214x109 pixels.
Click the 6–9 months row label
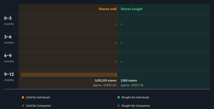(x=9, y=58)
